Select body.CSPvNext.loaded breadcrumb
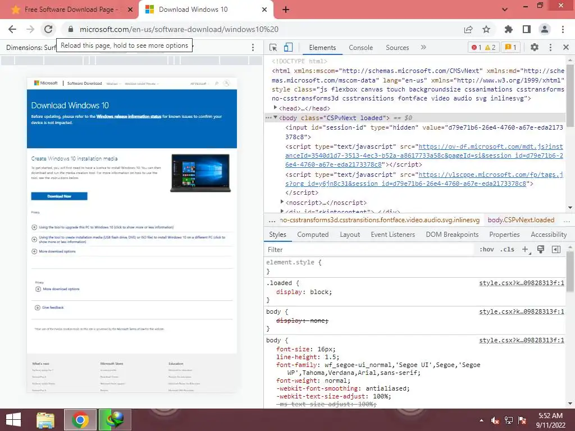Screen dimensions: 575x431 [x=521, y=220]
